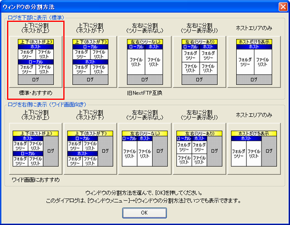Select bottom-log layout 上下に分割 (ホストが上)
The width and height of the screenshot is (290, 225).
(36, 62)
